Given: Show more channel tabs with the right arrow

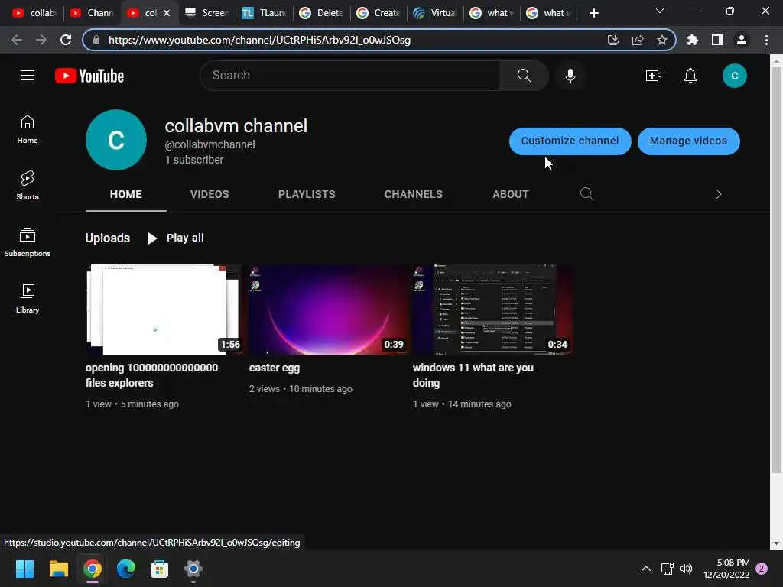Looking at the screenshot, I should 718,194.
